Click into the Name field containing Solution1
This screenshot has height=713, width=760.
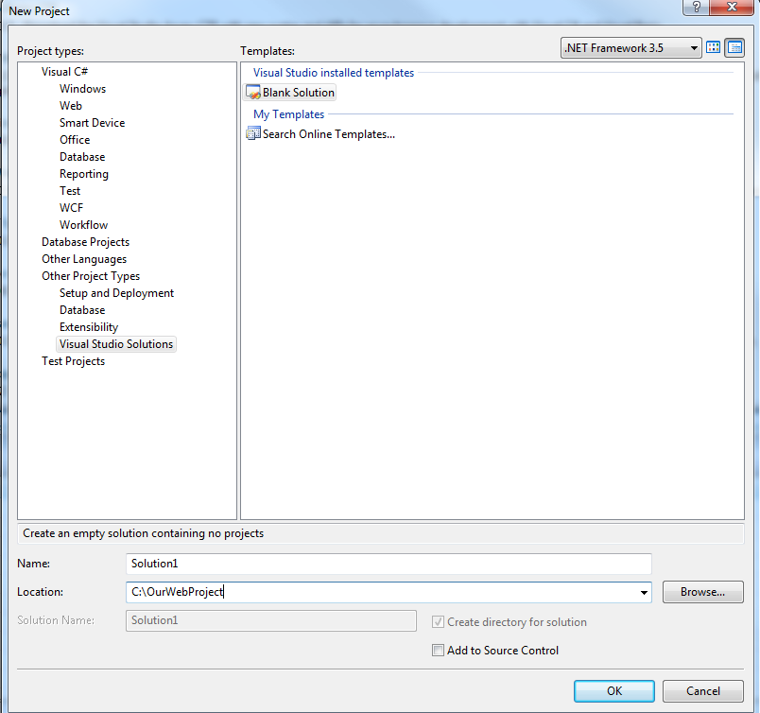coord(389,564)
